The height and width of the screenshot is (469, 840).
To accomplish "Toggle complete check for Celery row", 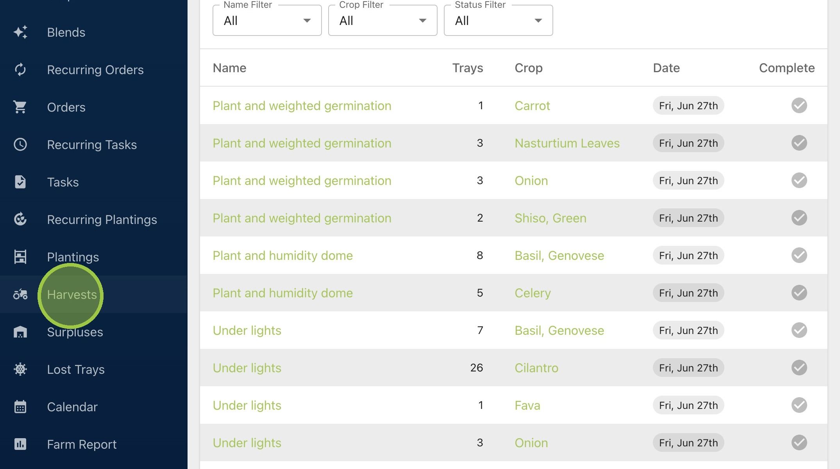I will [799, 293].
